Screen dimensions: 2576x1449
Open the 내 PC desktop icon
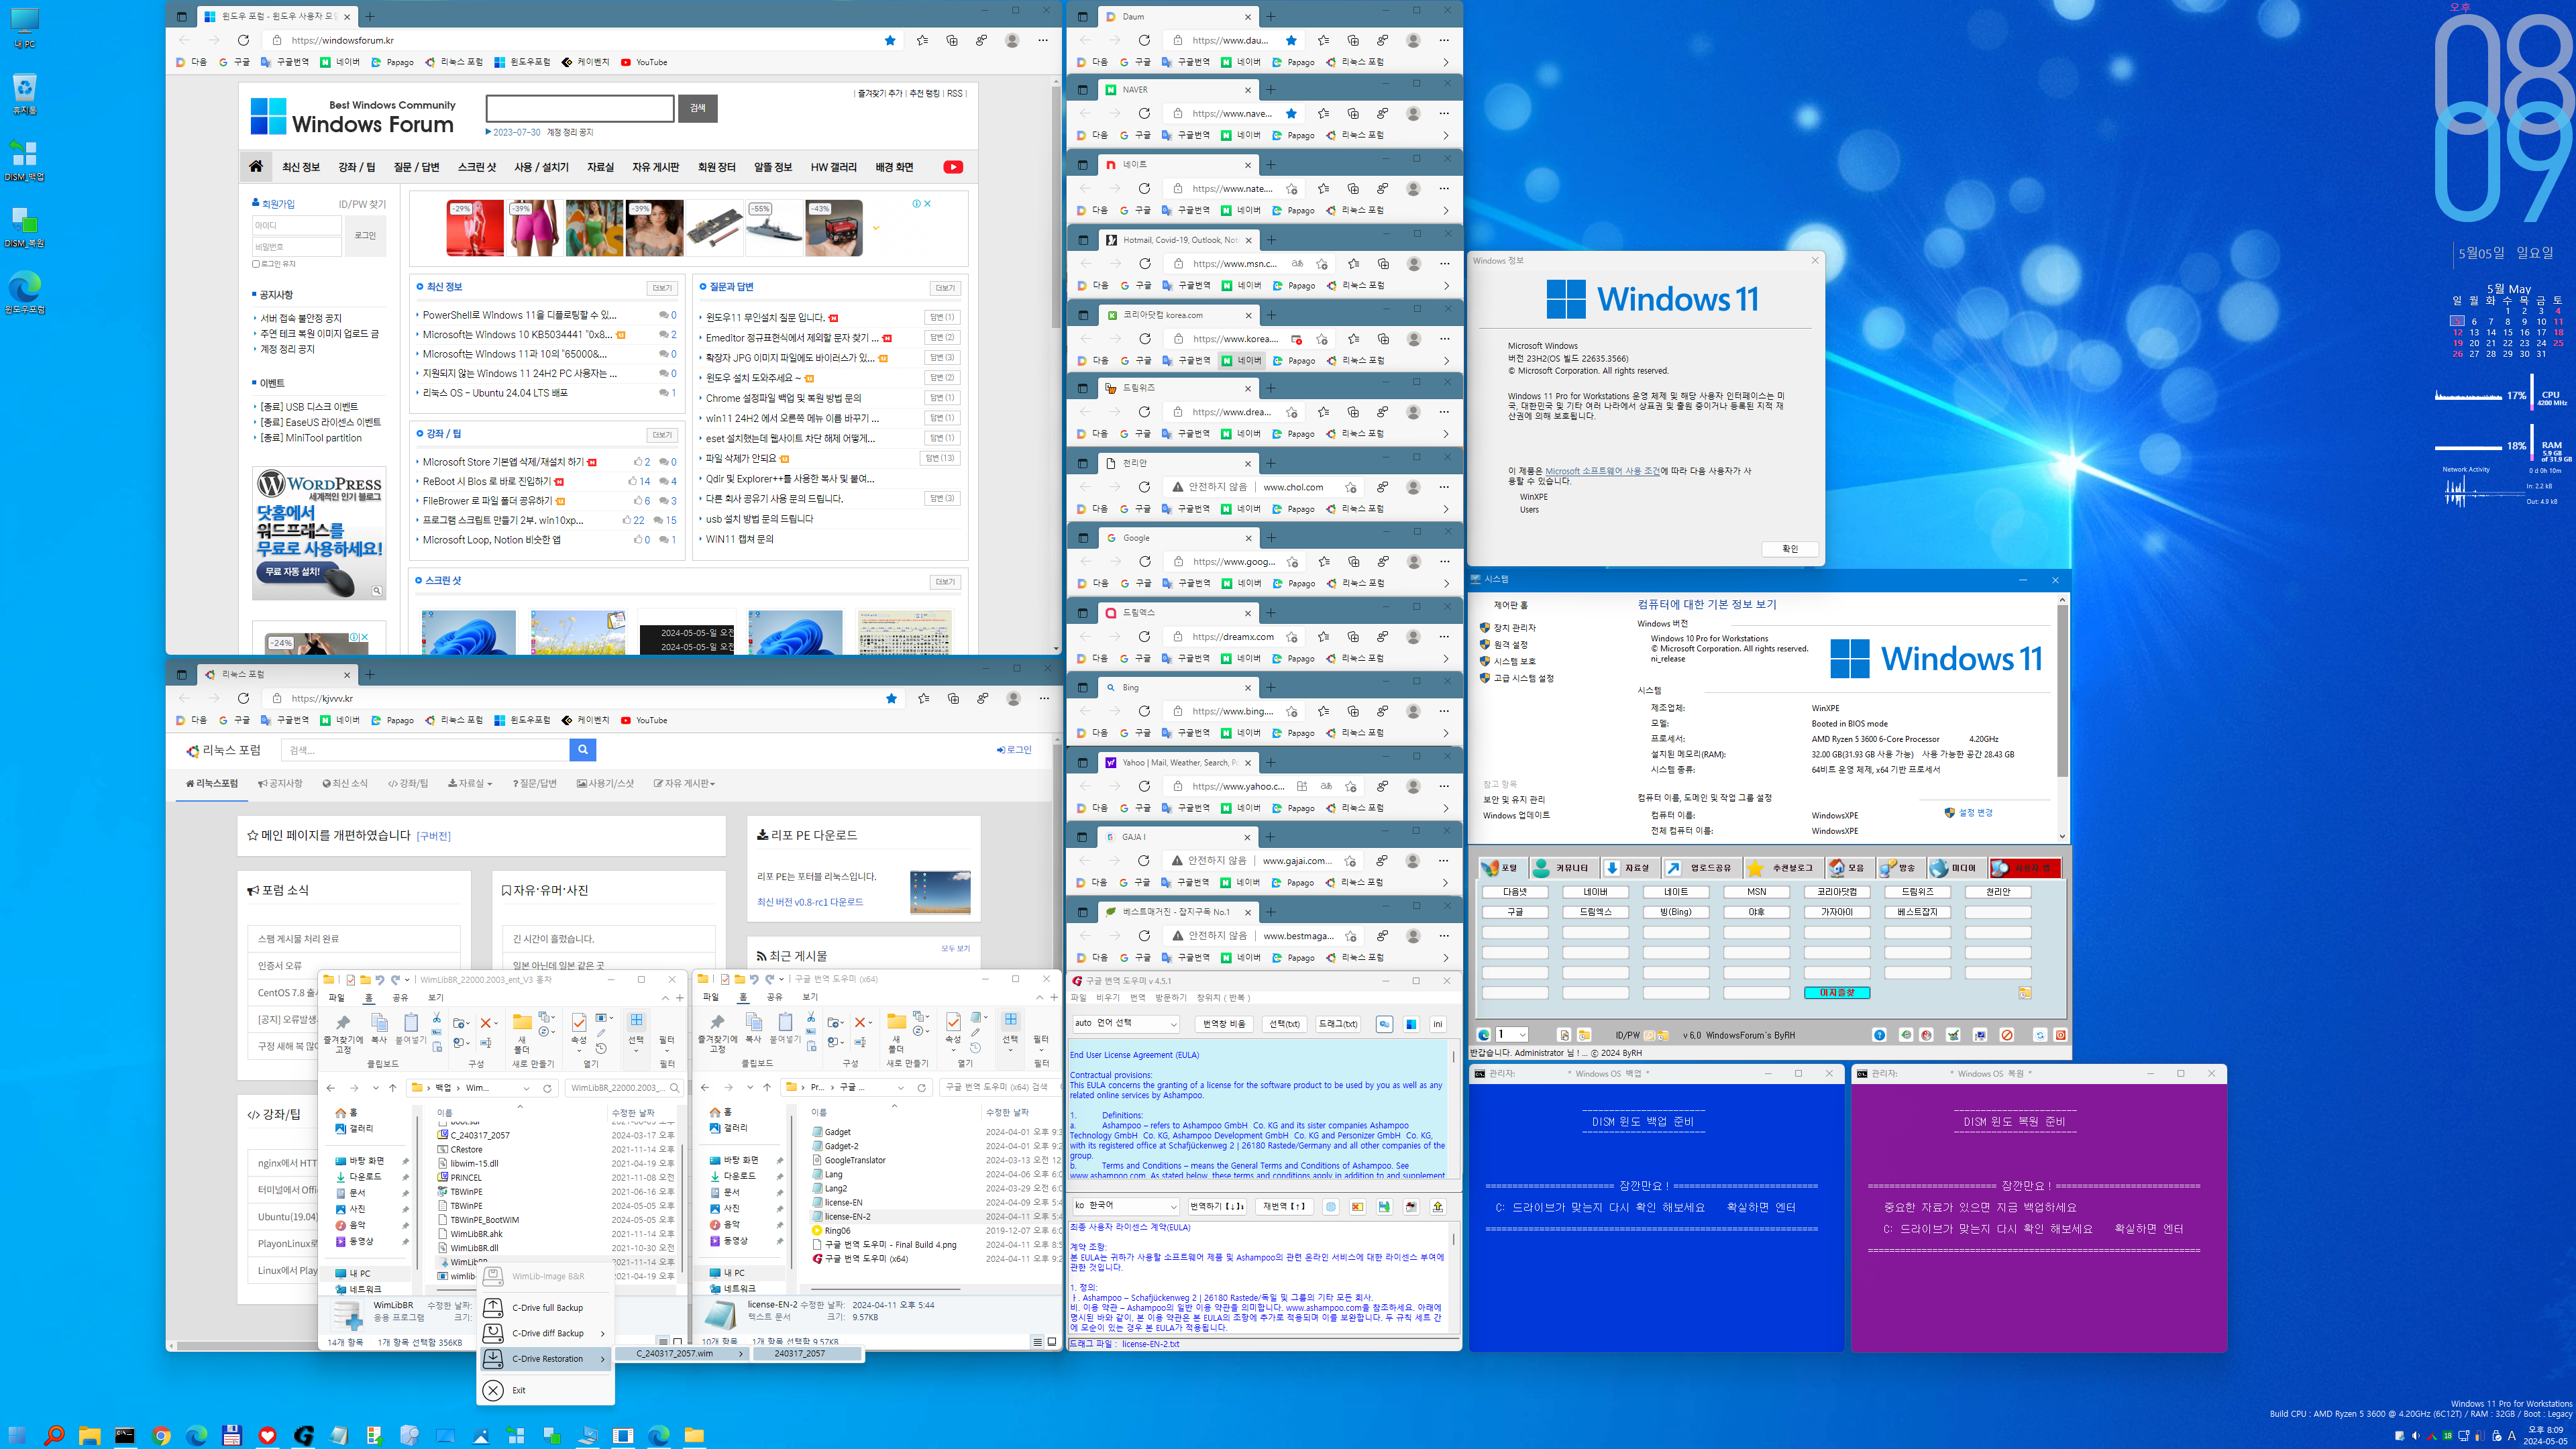(x=24, y=28)
